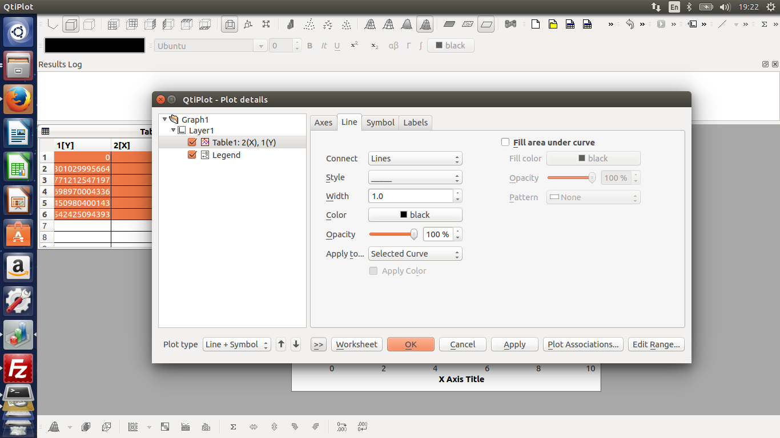Switch to the Symbol tab
Image resolution: width=780 pixels, height=438 pixels.
pos(380,123)
